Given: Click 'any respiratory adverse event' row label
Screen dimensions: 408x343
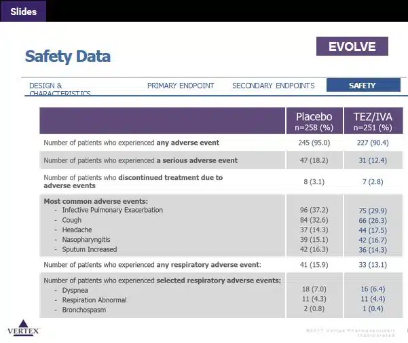Looking at the screenshot, I should pos(152,265).
